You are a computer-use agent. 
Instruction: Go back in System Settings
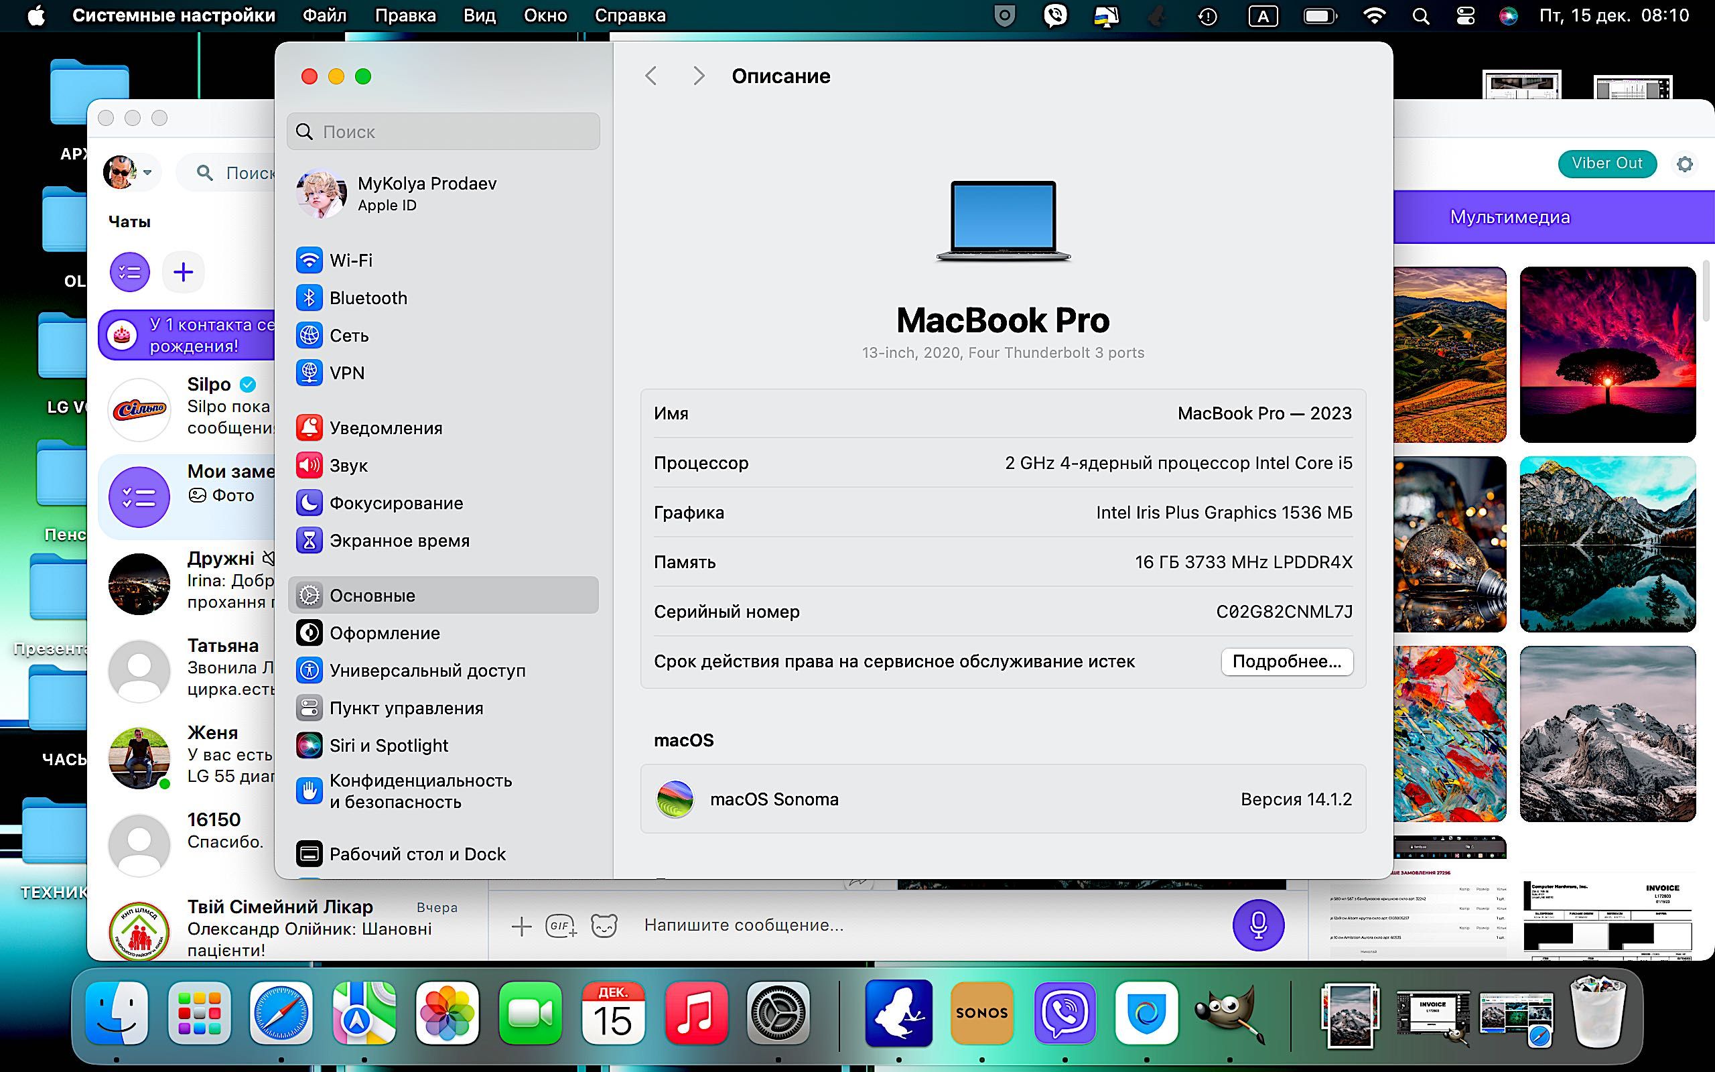(x=650, y=76)
